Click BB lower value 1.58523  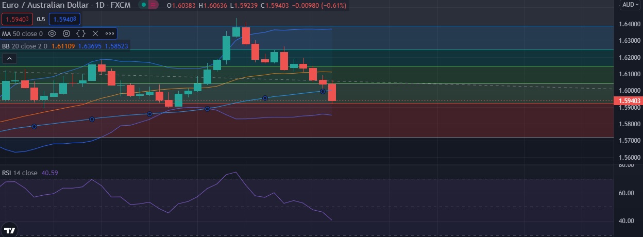pyautogui.click(x=116, y=46)
